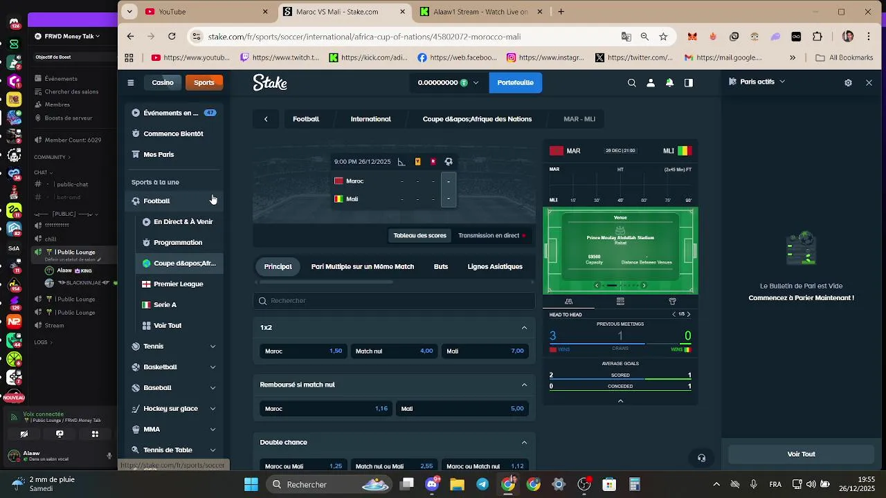Viewport: 886px width, 498px height.
Task: Open live support headset button
Action: tap(701, 458)
